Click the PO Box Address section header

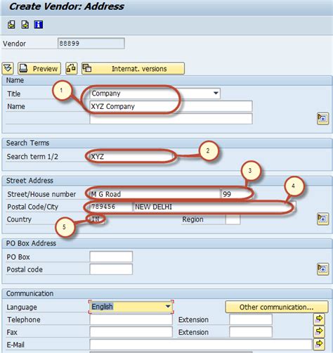click(31, 243)
